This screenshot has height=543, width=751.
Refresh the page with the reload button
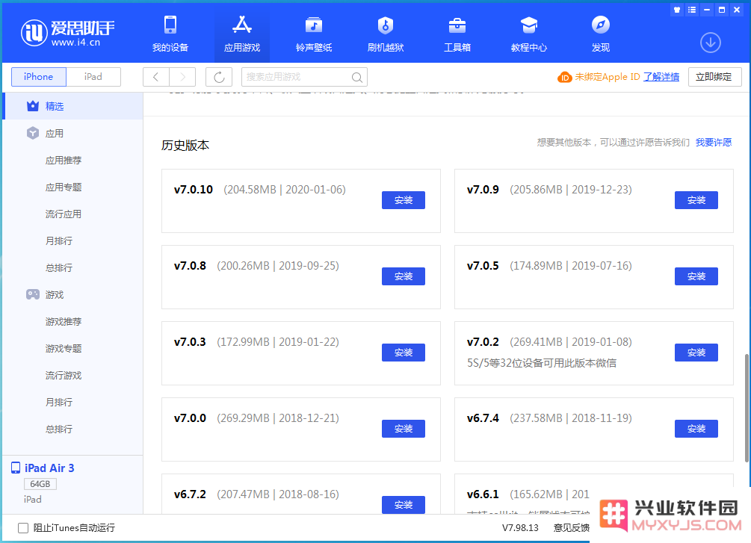click(x=219, y=77)
